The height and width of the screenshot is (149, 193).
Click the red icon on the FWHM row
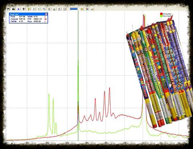click(45, 21)
